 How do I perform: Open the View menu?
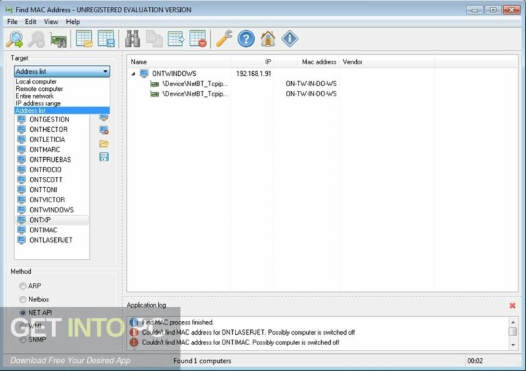coord(51,22)
